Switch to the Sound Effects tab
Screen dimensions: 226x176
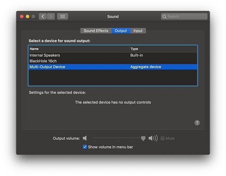(x=96, y=31)
